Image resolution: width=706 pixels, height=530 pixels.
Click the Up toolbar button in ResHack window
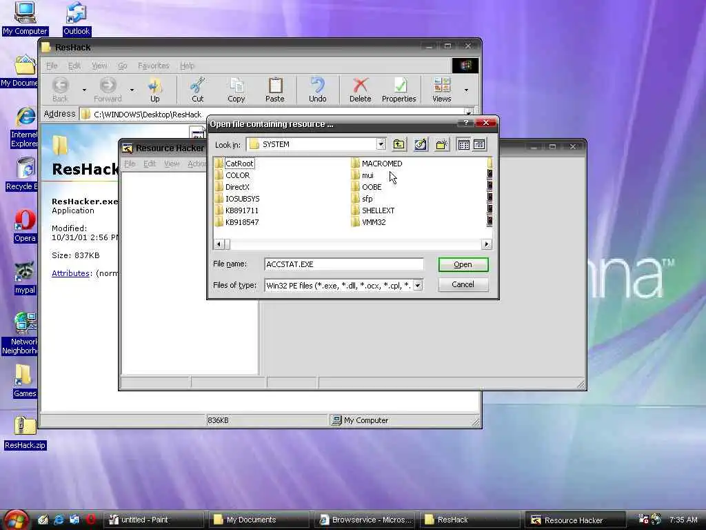(155, 90)
